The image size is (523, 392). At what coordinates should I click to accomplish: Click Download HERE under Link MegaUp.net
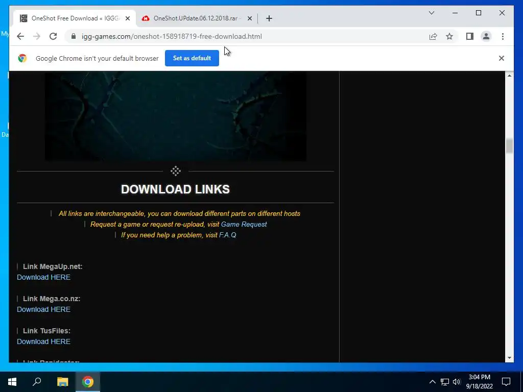44,277
